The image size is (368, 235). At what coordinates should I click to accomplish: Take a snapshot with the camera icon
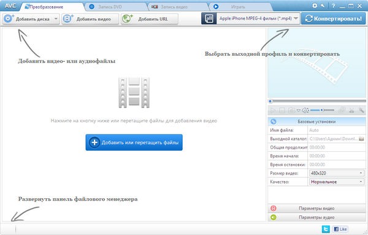tap(291, 110)
